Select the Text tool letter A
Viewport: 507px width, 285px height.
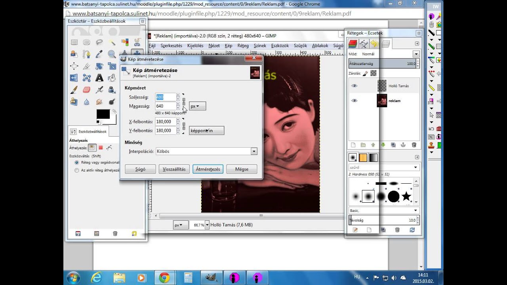pyautogui.click(x=99, y=78)
